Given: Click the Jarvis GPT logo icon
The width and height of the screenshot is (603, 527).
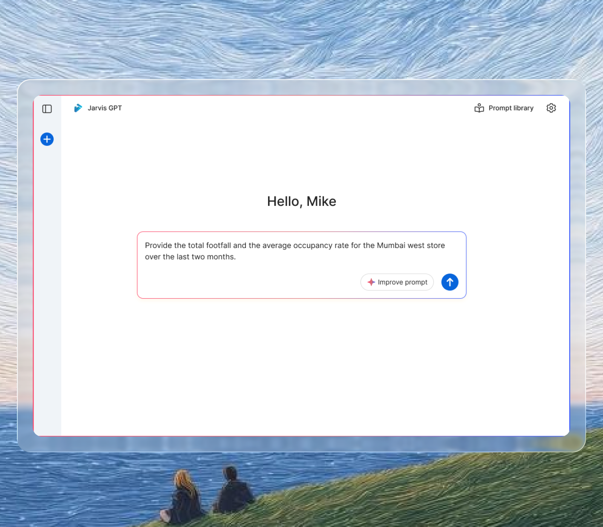Looking at the screenshot, I should 78,108.
